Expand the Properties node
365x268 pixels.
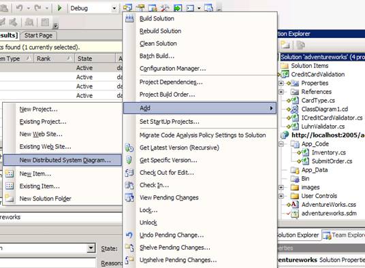281,83
